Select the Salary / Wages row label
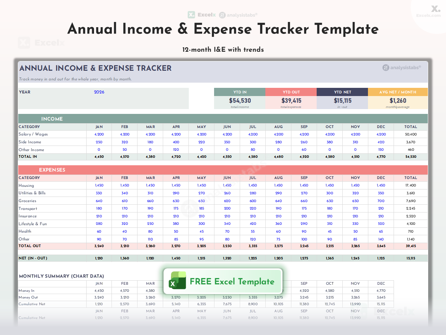 coord(33,134)
